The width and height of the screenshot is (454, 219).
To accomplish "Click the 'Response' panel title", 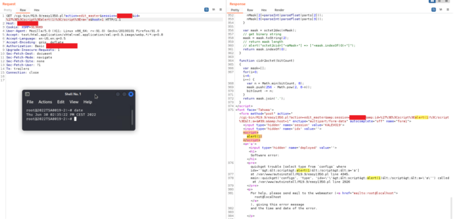I will pos(238,4).
